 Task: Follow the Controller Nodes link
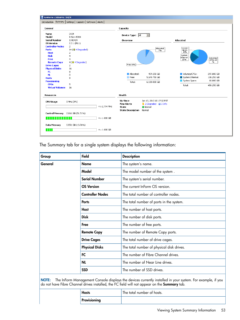55,47
